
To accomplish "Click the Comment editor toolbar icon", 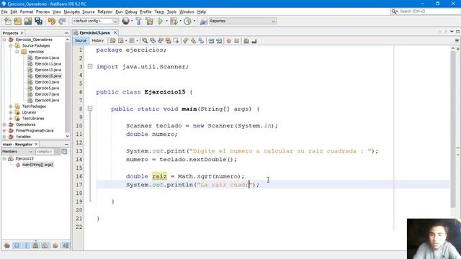I will 246,41.
